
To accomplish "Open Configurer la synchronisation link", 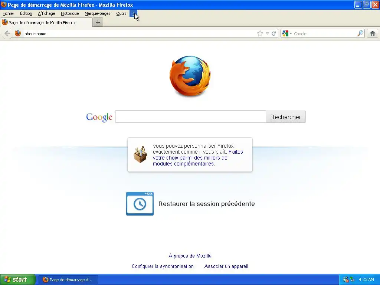I will (163, 266).
